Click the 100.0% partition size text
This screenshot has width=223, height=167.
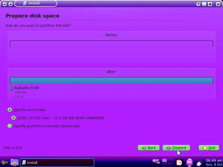point(21,92)
